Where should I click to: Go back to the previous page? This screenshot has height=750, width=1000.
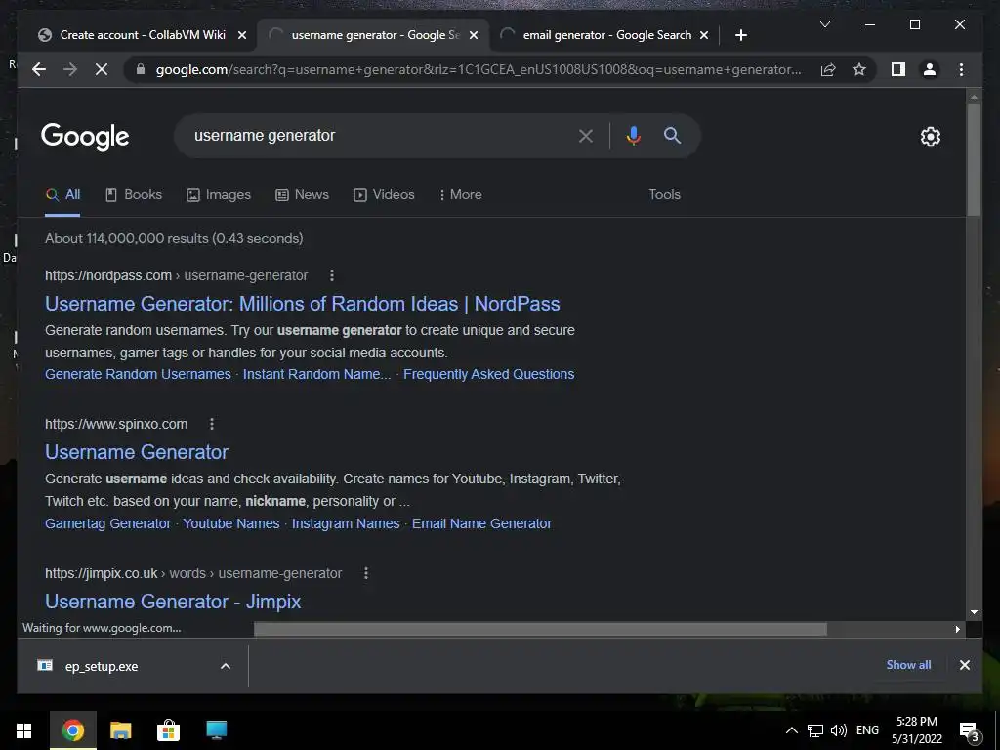(x=39, y=69)
